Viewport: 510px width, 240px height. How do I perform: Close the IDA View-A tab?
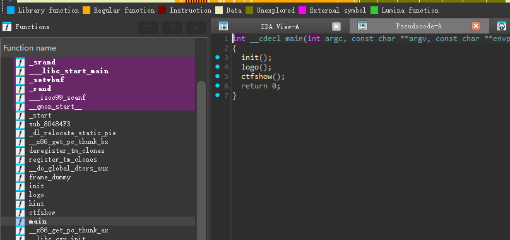[x=336, y=27]
